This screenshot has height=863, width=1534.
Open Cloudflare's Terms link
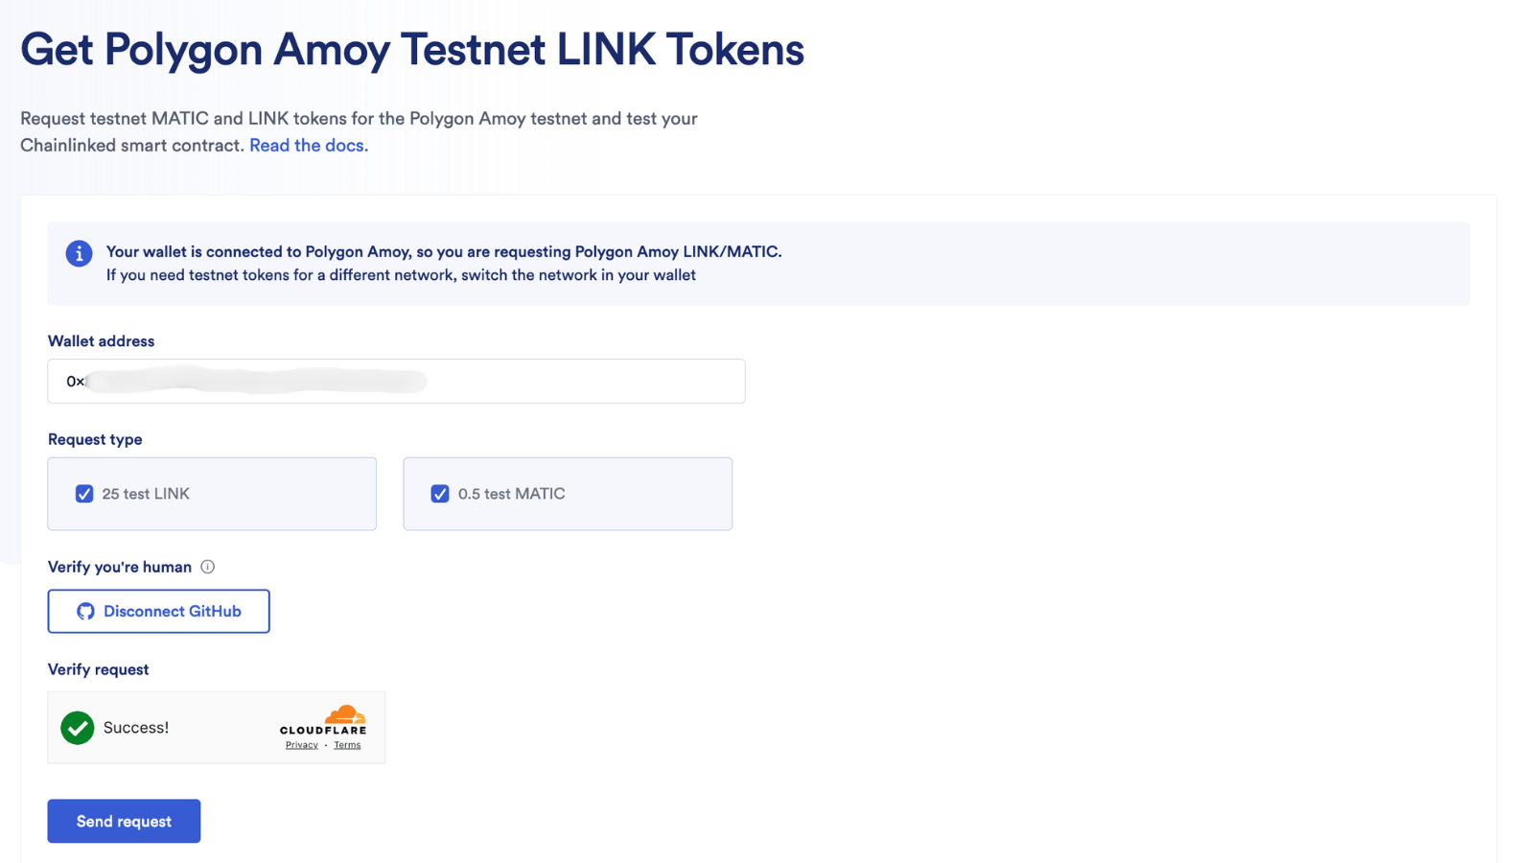[x=347, y=744]
